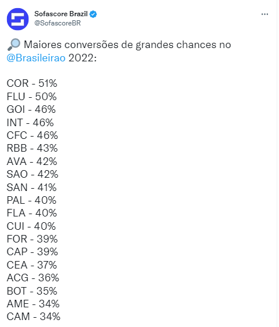Select the FLU - 50% line

[31, 96]
